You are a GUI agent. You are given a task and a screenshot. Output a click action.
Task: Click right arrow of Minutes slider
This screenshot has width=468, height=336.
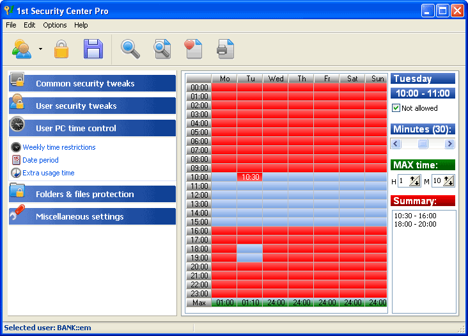coord(449,144)
